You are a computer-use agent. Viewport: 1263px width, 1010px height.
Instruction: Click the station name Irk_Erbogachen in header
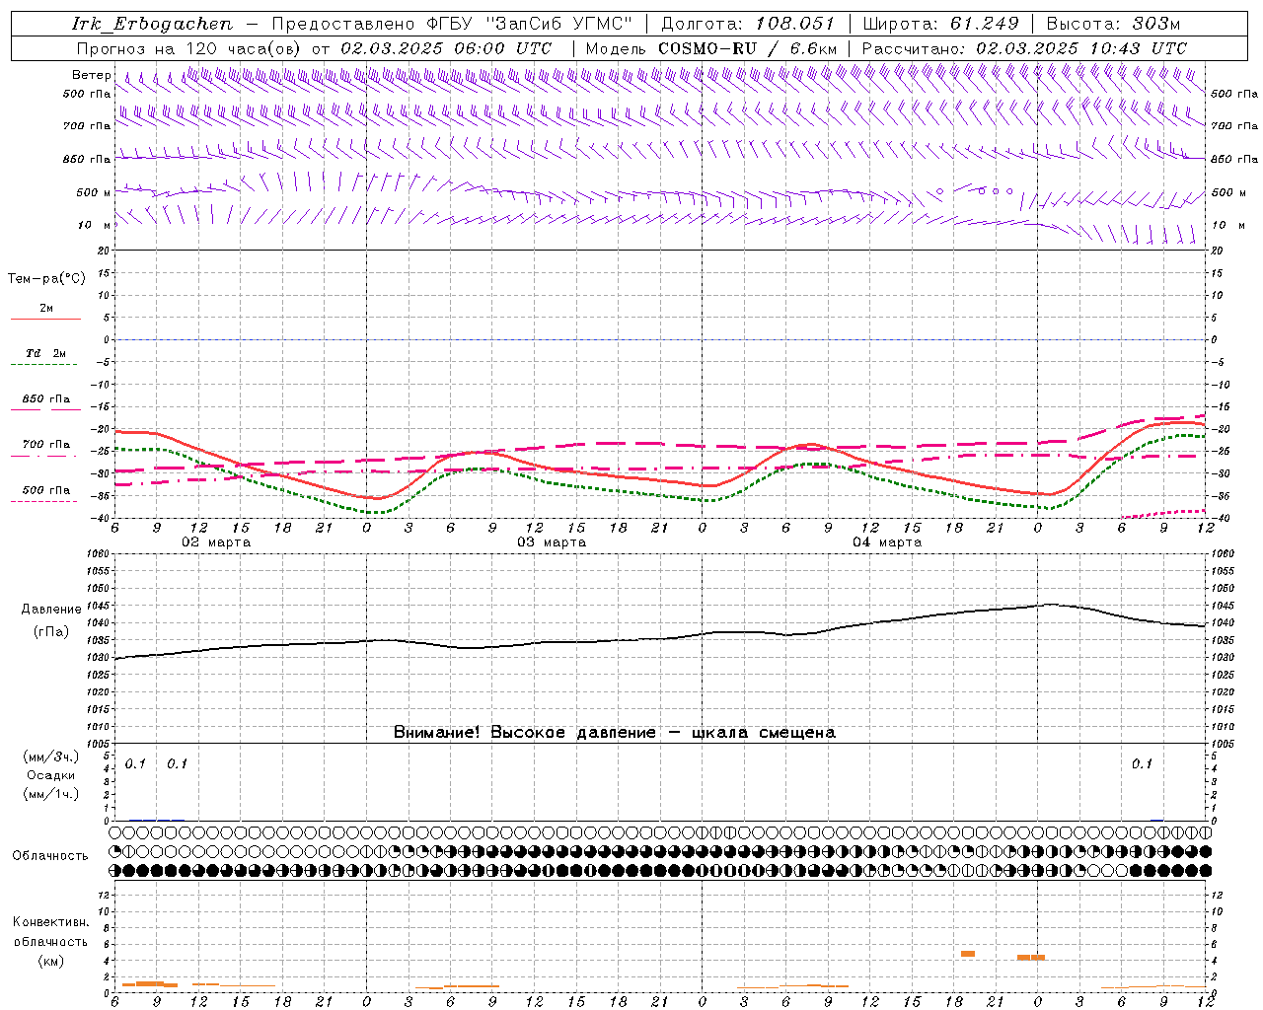pyautogui.click(x=152, y=24)
